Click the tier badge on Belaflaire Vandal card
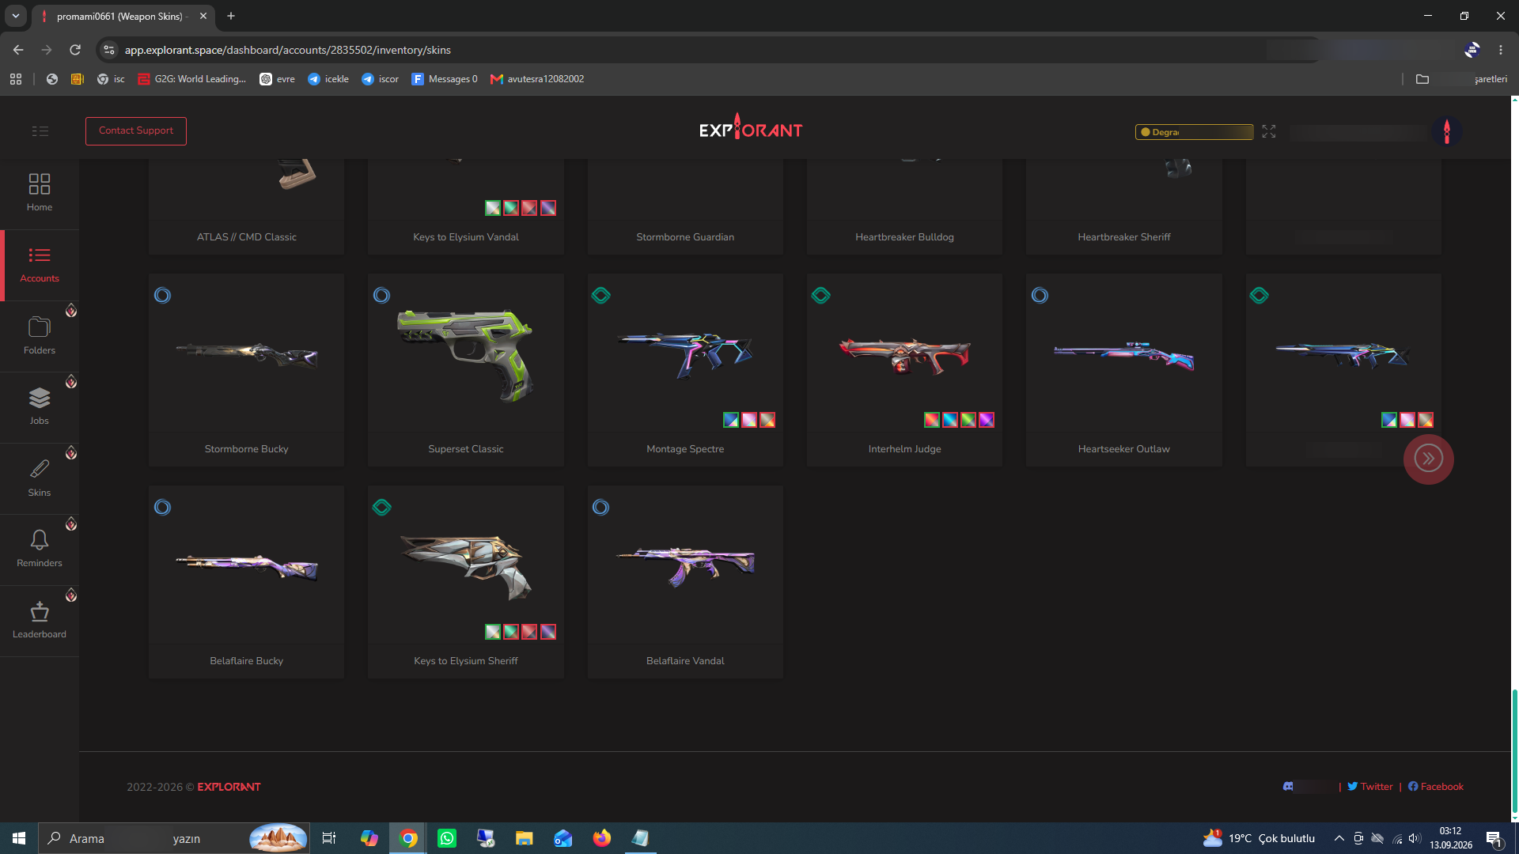This screenshot has width=1519, height=854. pos(601,508)
